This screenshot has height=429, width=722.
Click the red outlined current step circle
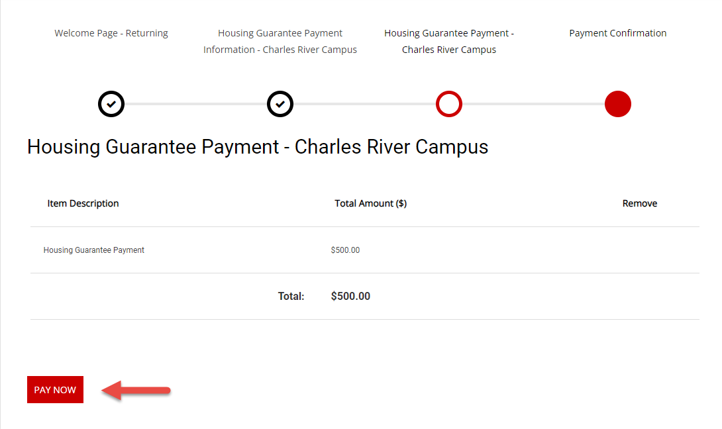(x=449, y=104)
